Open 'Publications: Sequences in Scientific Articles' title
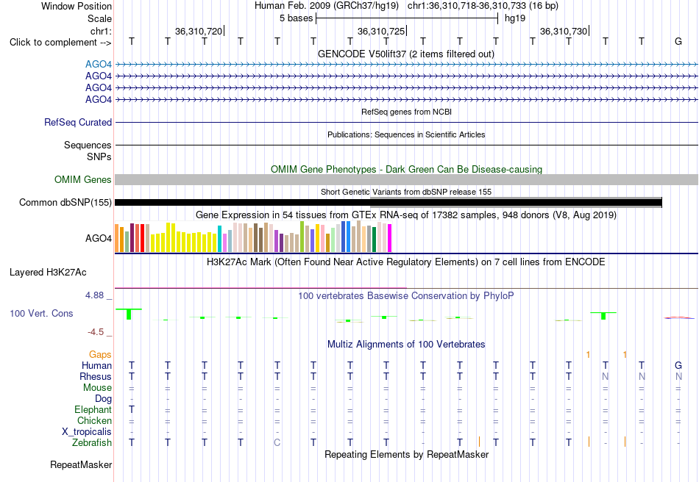699x482 pixels. (406, 134)
